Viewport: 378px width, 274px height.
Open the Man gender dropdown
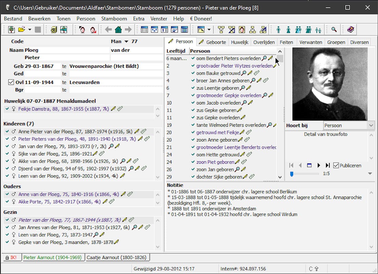pyautogui.click(x=126, y=41)
